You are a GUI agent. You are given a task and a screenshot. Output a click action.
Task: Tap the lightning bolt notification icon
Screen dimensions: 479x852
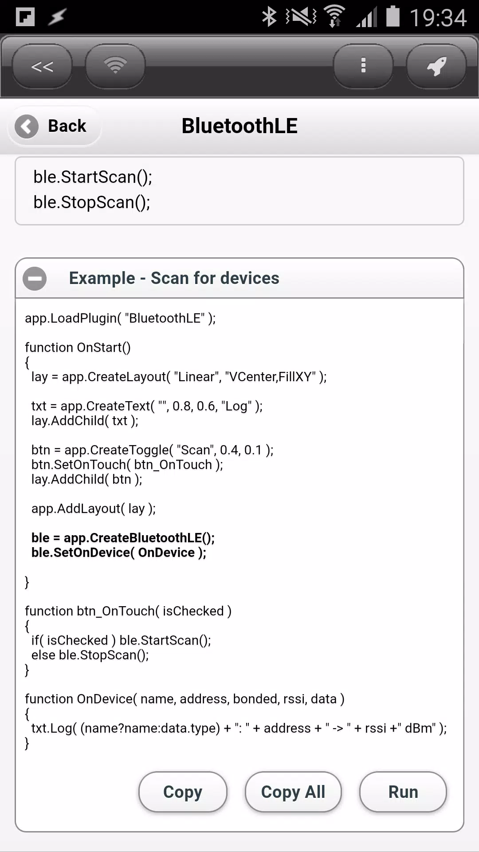tap(57, 17)
